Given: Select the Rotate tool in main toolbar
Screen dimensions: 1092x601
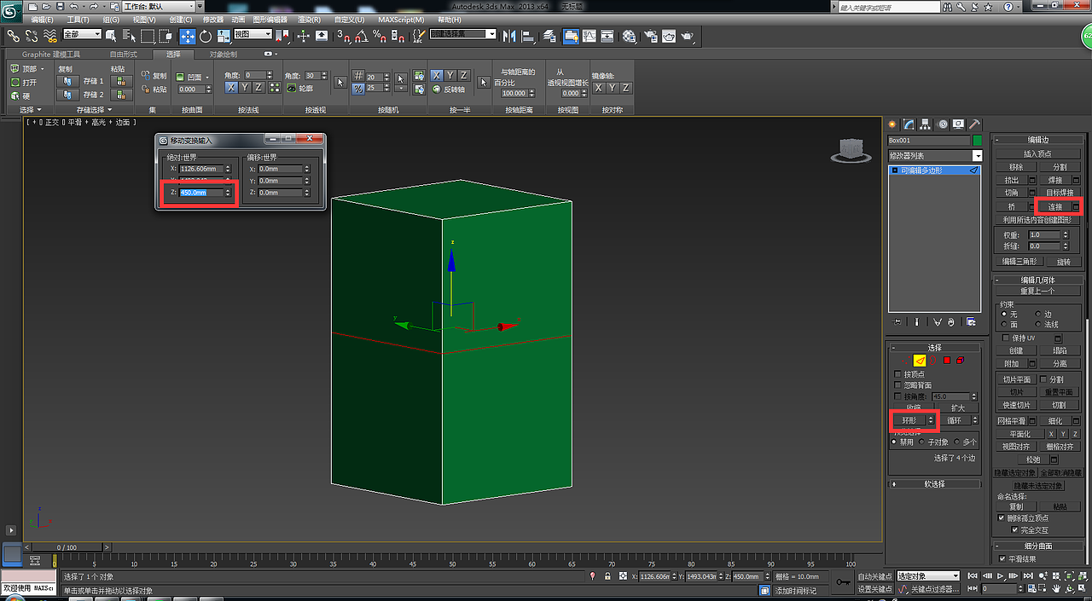Looking at the screenshot, I should (x=206, y=36).
